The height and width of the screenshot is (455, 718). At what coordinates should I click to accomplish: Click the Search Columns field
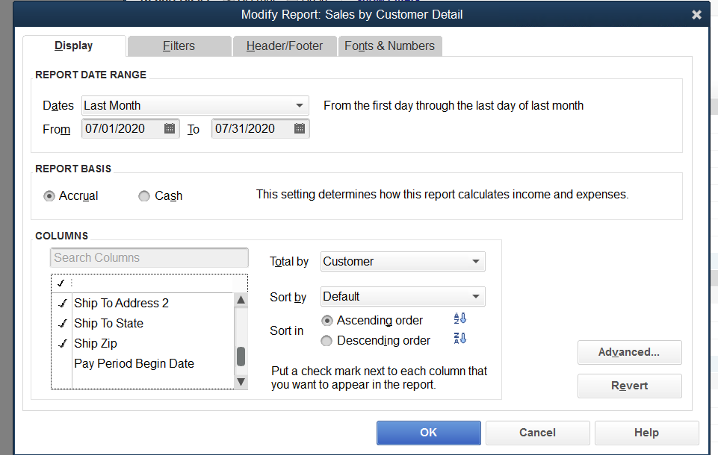[149, 258]
